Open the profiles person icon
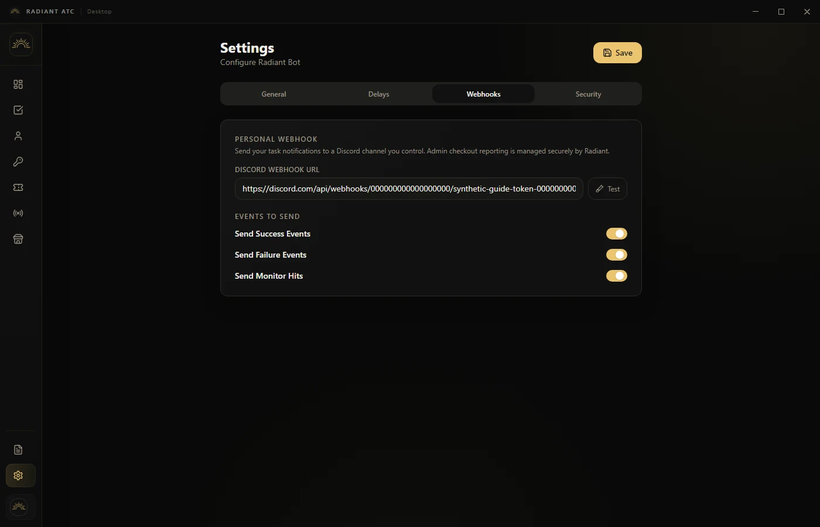 coord(18,136)
